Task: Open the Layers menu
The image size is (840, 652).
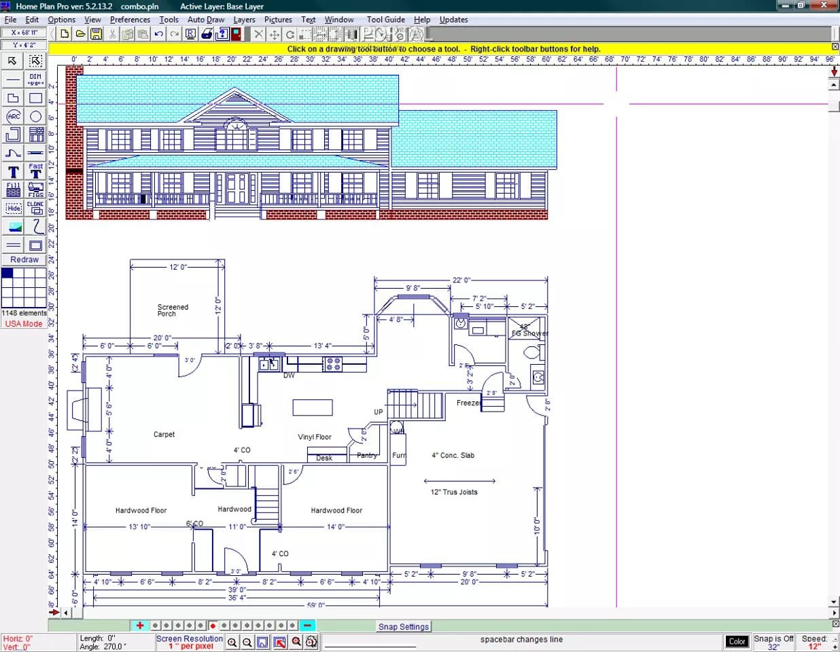Action: 244,20
